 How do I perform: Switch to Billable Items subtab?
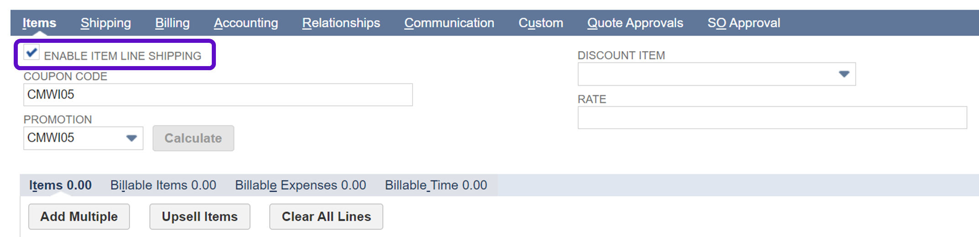click(163, 185)
